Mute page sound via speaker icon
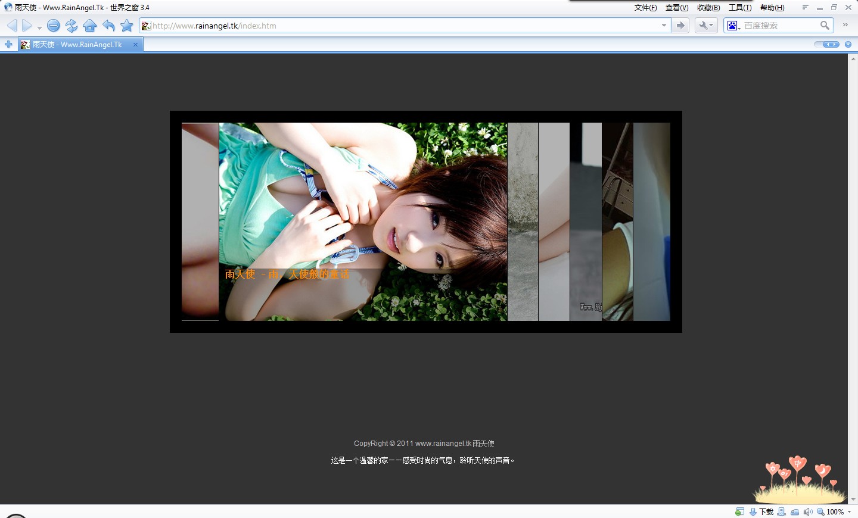 808,511
